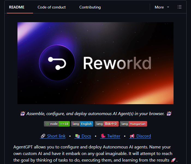Click the node >=18 badge
The image size is (191, 164).
(57, 124)
